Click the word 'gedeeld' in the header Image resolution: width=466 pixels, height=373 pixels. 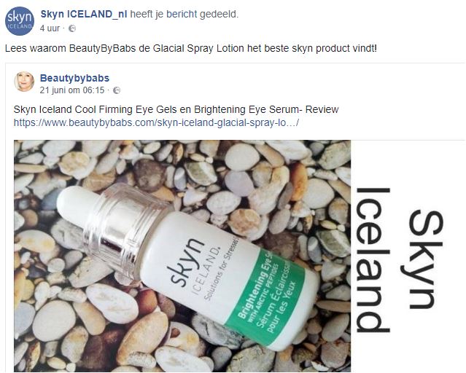point(219,14)
